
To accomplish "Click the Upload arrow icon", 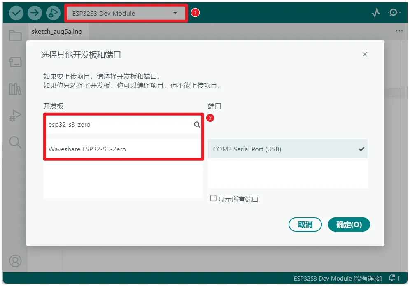I will (35, 13).
